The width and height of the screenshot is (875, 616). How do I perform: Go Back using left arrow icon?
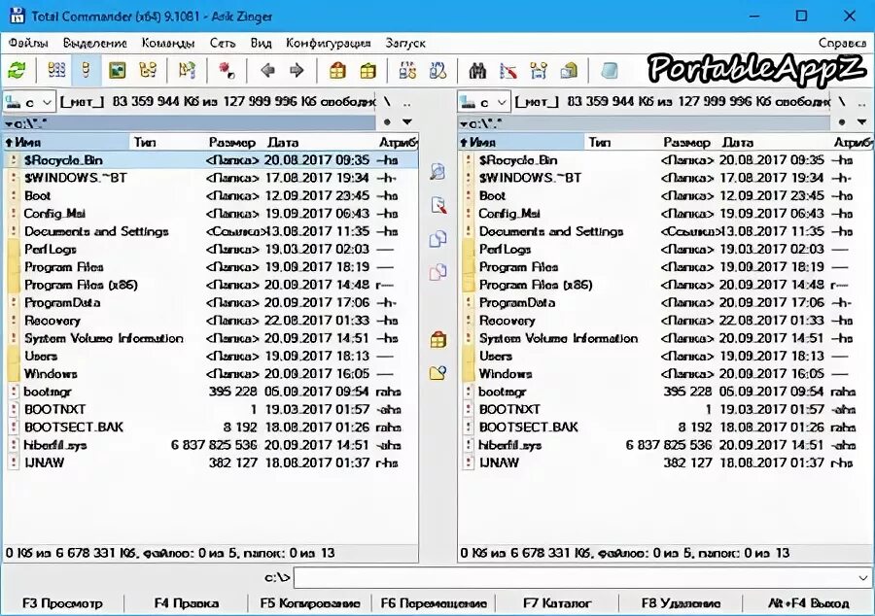point(267,70)
